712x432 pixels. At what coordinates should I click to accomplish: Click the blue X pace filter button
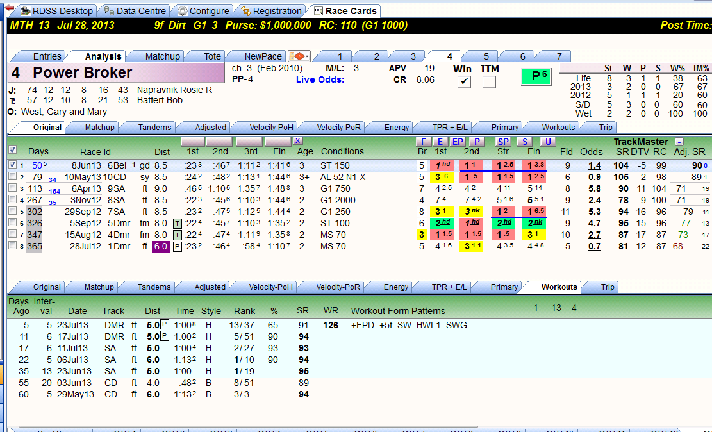click(x=297, y=141)
